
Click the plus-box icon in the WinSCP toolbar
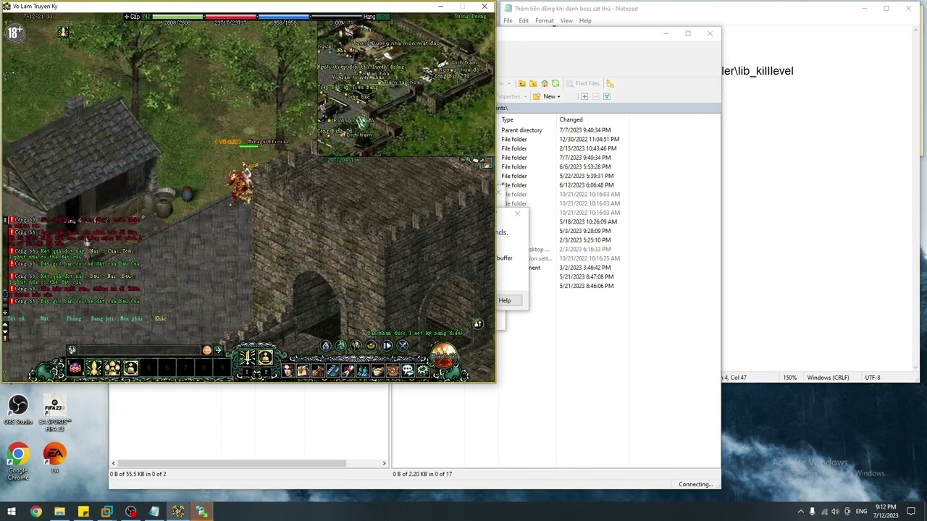584,96
